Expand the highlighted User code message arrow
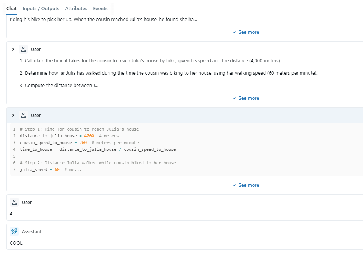This screenshot has height=254, width=363. pos(13,115)
